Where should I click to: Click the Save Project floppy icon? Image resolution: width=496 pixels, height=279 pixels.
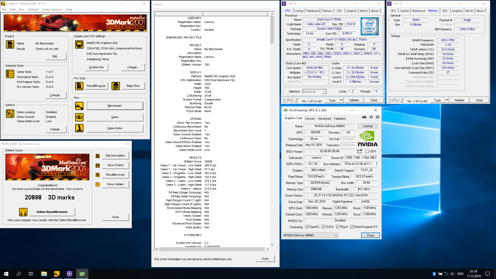click(x=98, y=166)
